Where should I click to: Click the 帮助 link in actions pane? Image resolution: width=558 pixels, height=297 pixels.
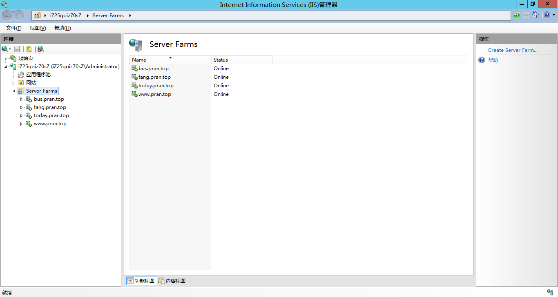(493, 60)
